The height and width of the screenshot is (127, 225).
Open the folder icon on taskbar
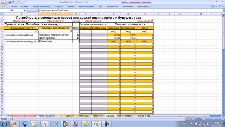click(x=35, y=124)
